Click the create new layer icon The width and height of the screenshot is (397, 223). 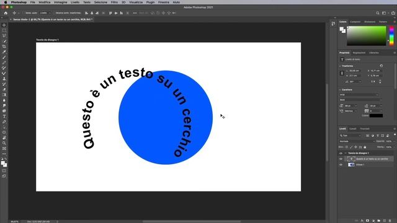tap(385, 221)
